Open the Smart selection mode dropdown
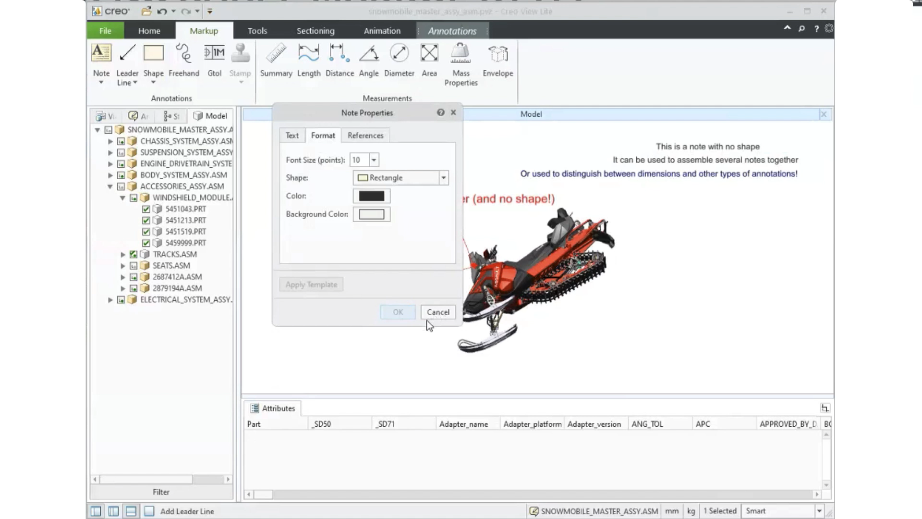This screenshot has height=519, width=922. pyautogui.click(x=819, y=511)
